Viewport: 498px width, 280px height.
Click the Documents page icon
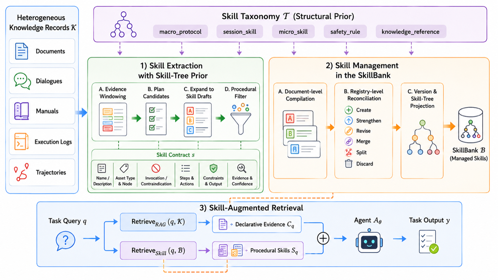point(21,51)
